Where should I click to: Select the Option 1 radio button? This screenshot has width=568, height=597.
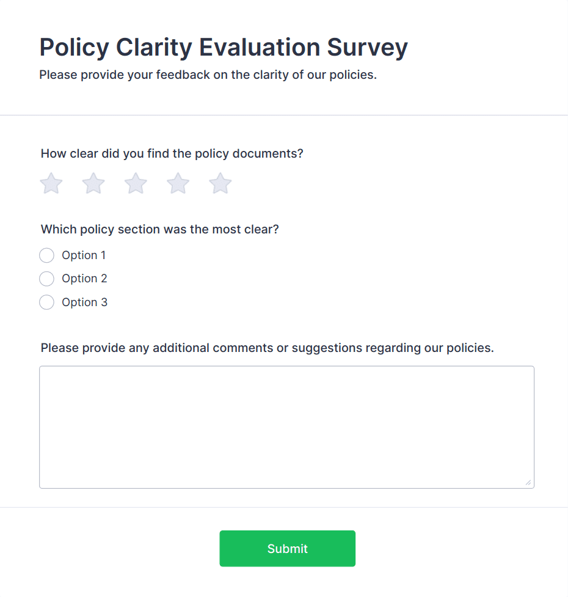pos(46,255)
